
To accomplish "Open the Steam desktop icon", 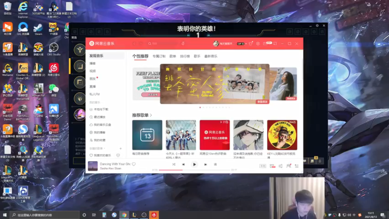I will 38,29.
